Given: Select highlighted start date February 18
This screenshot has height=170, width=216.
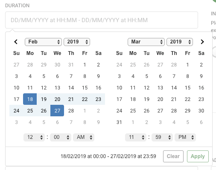Looking at the screenshot, I should (30, 99).
